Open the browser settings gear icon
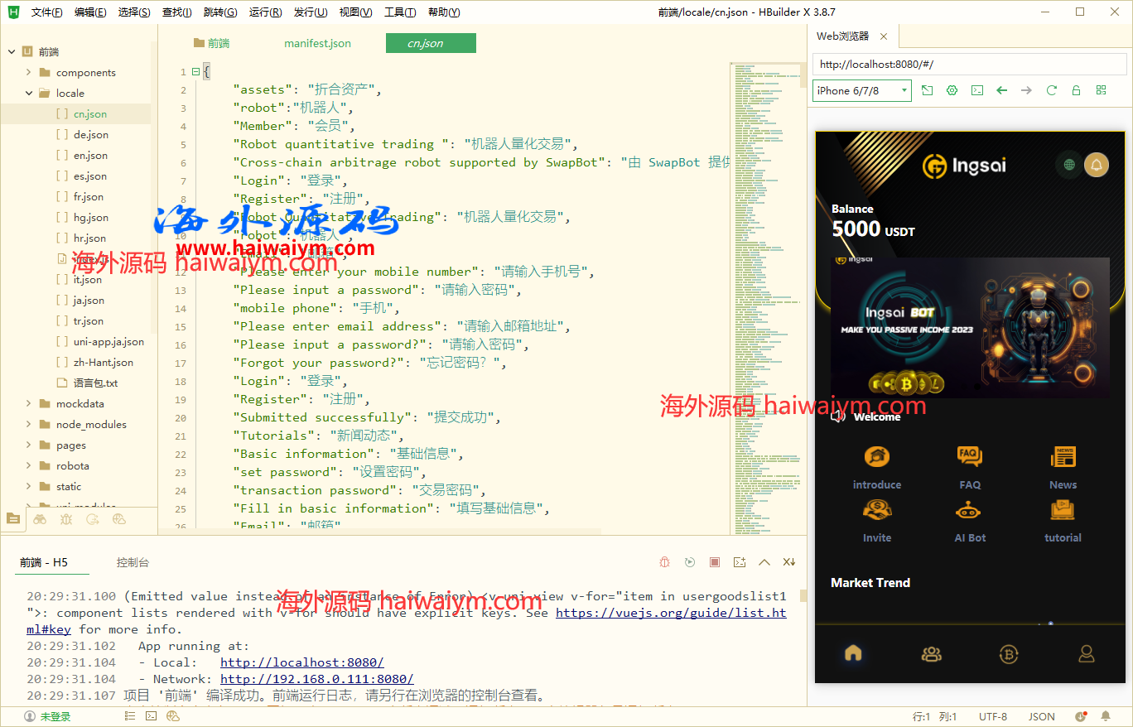This screenshot has width=1133, height=727. 952,90
